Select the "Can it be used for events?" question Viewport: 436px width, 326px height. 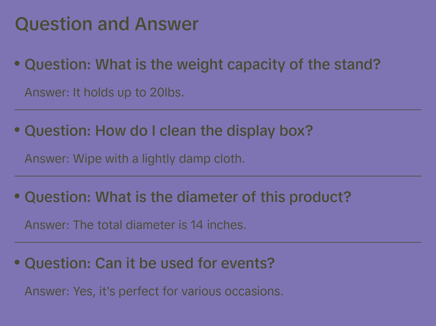click(149, 263)
